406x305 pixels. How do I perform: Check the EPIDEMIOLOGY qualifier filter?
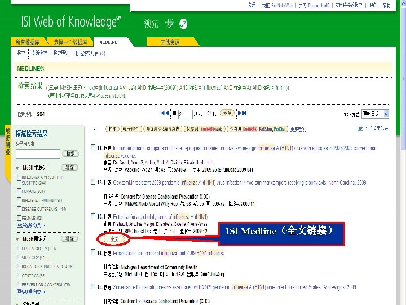point(19,249)
